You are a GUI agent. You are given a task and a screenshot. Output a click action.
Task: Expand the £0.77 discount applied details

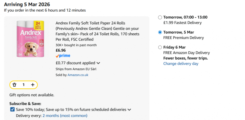pos(98,63)
